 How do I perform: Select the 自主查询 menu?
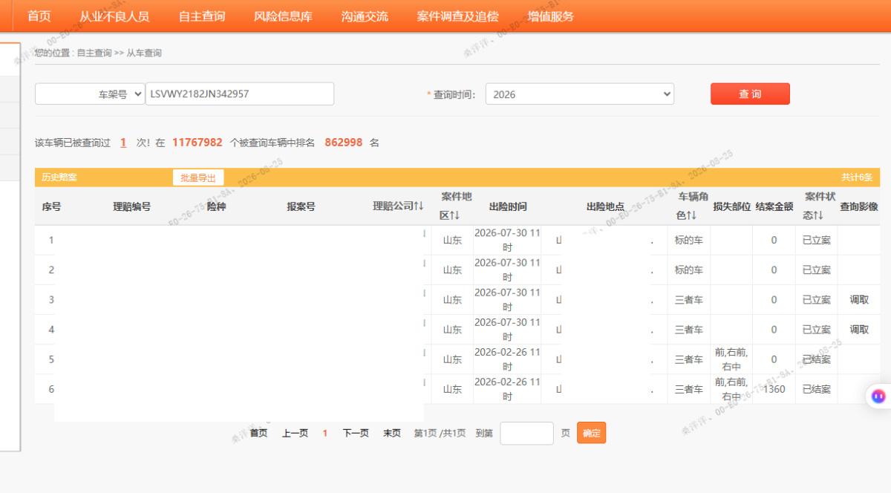point(202,16)
